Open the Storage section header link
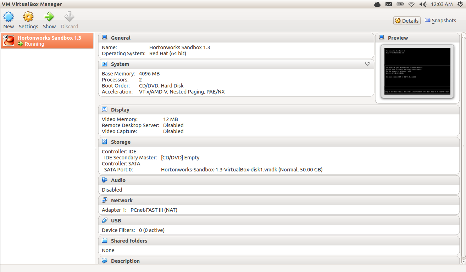 121,142
